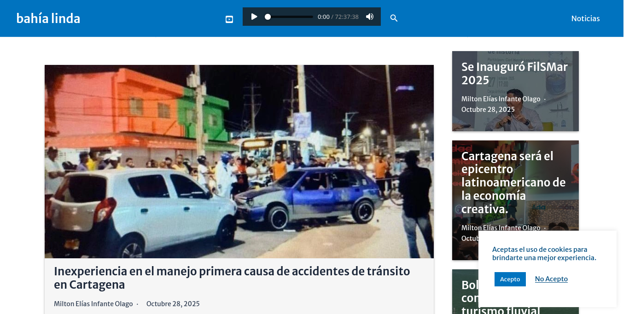Open the search magnifier icon
The image size is (629, 314).
click(x=394, y=18)
